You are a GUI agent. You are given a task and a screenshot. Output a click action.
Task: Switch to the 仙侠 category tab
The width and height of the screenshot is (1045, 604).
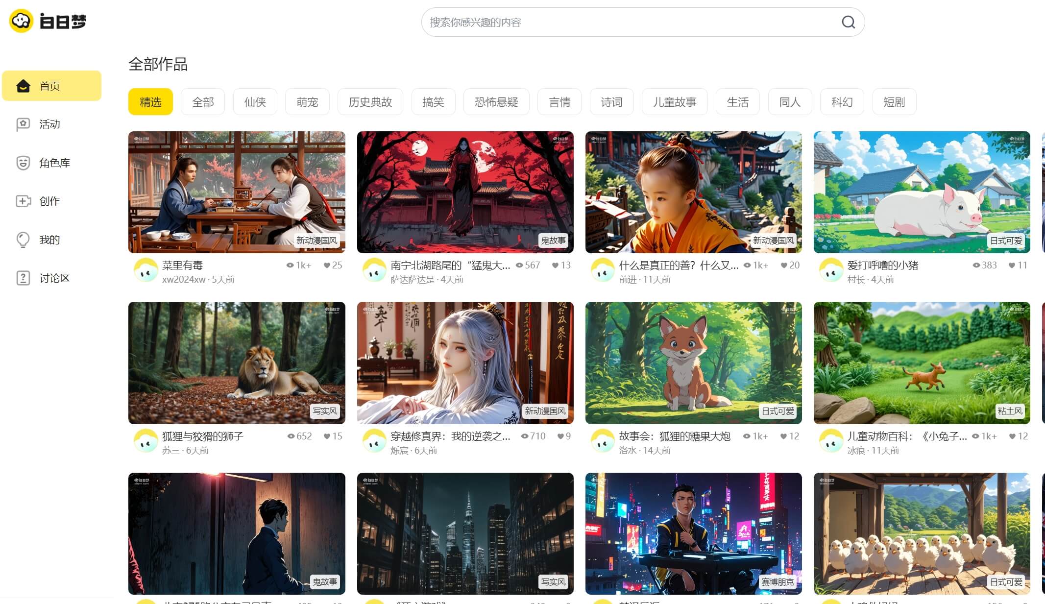(x=255, y=102)
